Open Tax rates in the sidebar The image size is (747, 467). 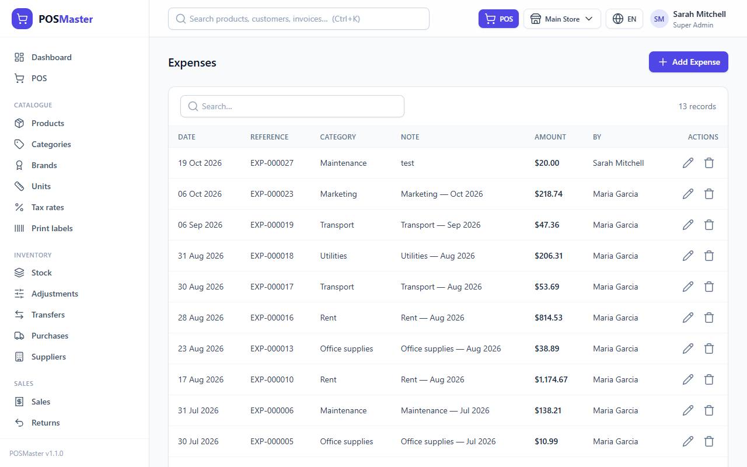pyautogui.click(x=74, y=207)
